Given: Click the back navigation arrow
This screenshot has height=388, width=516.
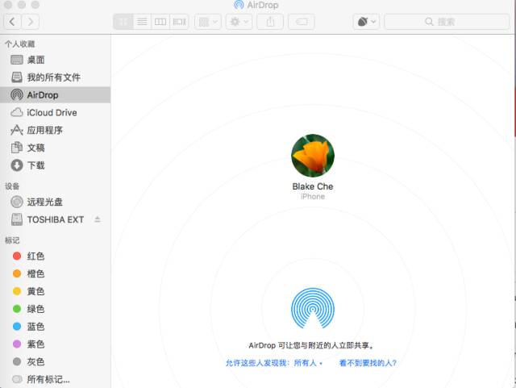Looking at the screenshot, I should click(12, 22).
